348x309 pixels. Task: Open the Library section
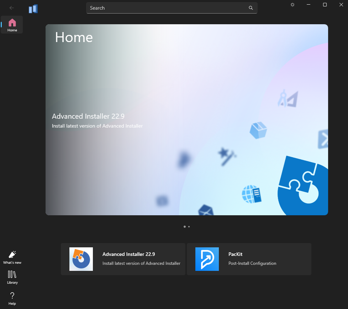[12, 277]
